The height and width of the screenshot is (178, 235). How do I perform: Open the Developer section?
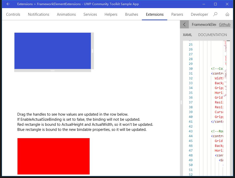pyautogui.click(x=199, y=14)
